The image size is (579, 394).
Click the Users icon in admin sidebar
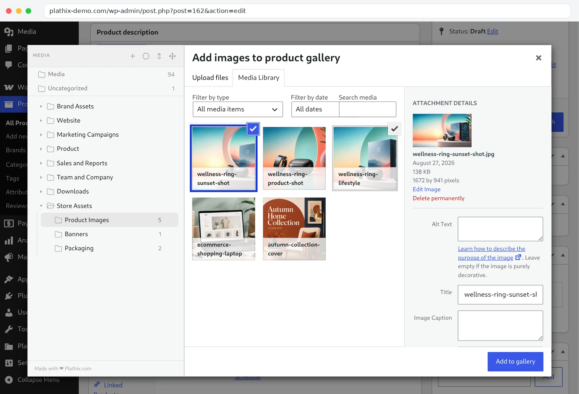9,312
